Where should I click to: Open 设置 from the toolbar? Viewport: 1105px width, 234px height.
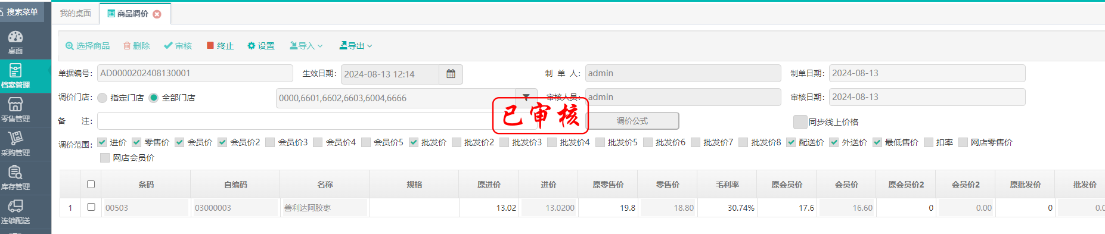[261, 46]
